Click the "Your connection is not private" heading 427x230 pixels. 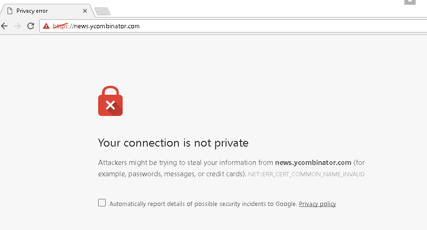pos(173,143)
